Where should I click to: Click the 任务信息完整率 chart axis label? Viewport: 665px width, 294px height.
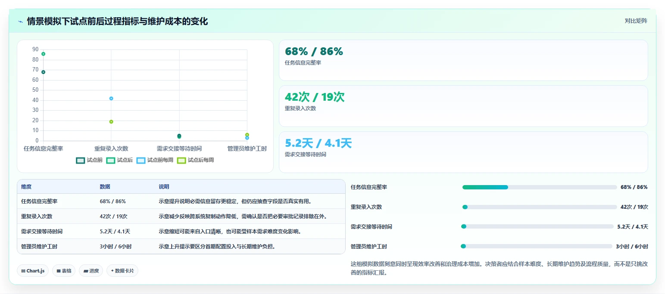coord(43,149)
